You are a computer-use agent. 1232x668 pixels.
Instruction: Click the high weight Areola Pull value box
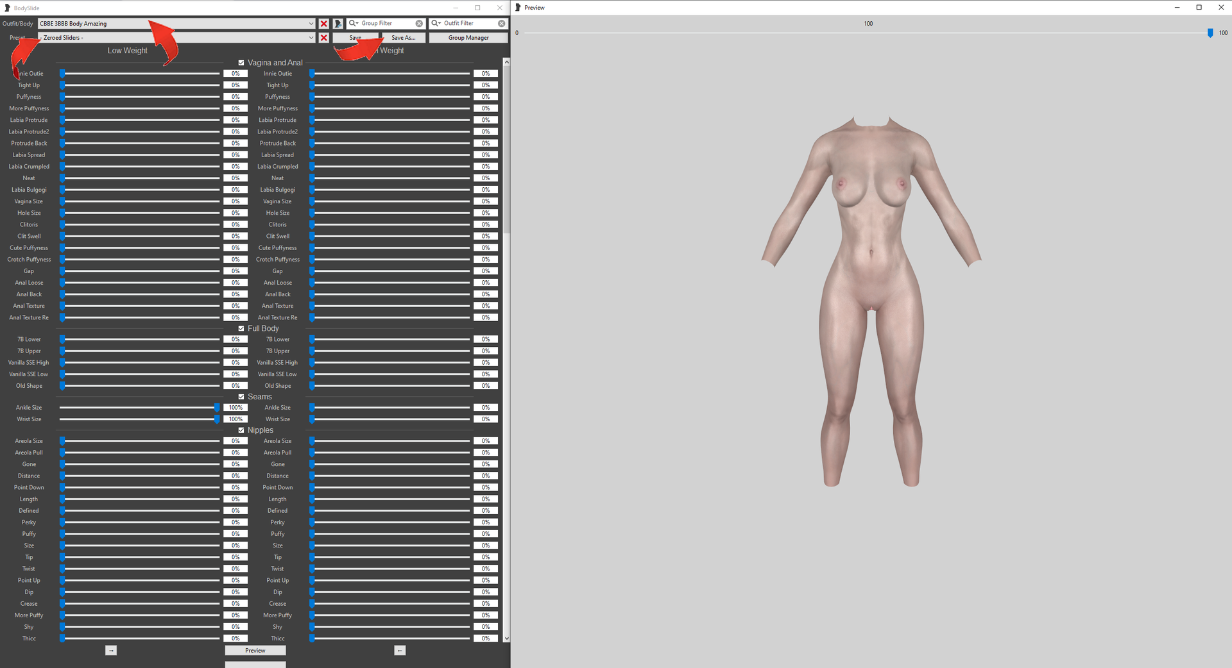[486, 453]
